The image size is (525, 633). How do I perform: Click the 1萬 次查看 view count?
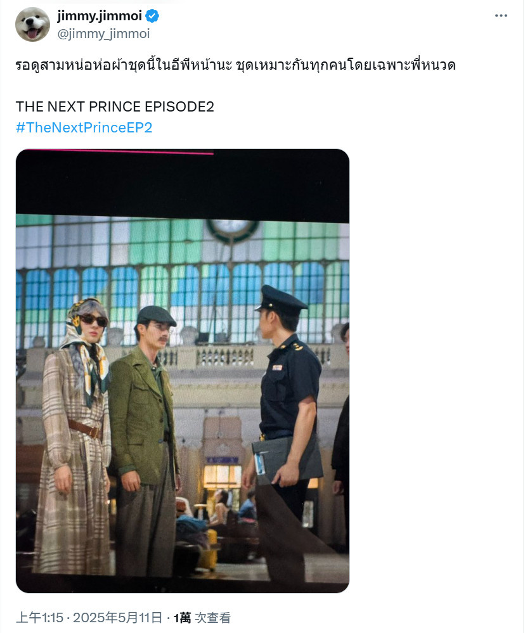pyautogui.click(x=202, y=618)
